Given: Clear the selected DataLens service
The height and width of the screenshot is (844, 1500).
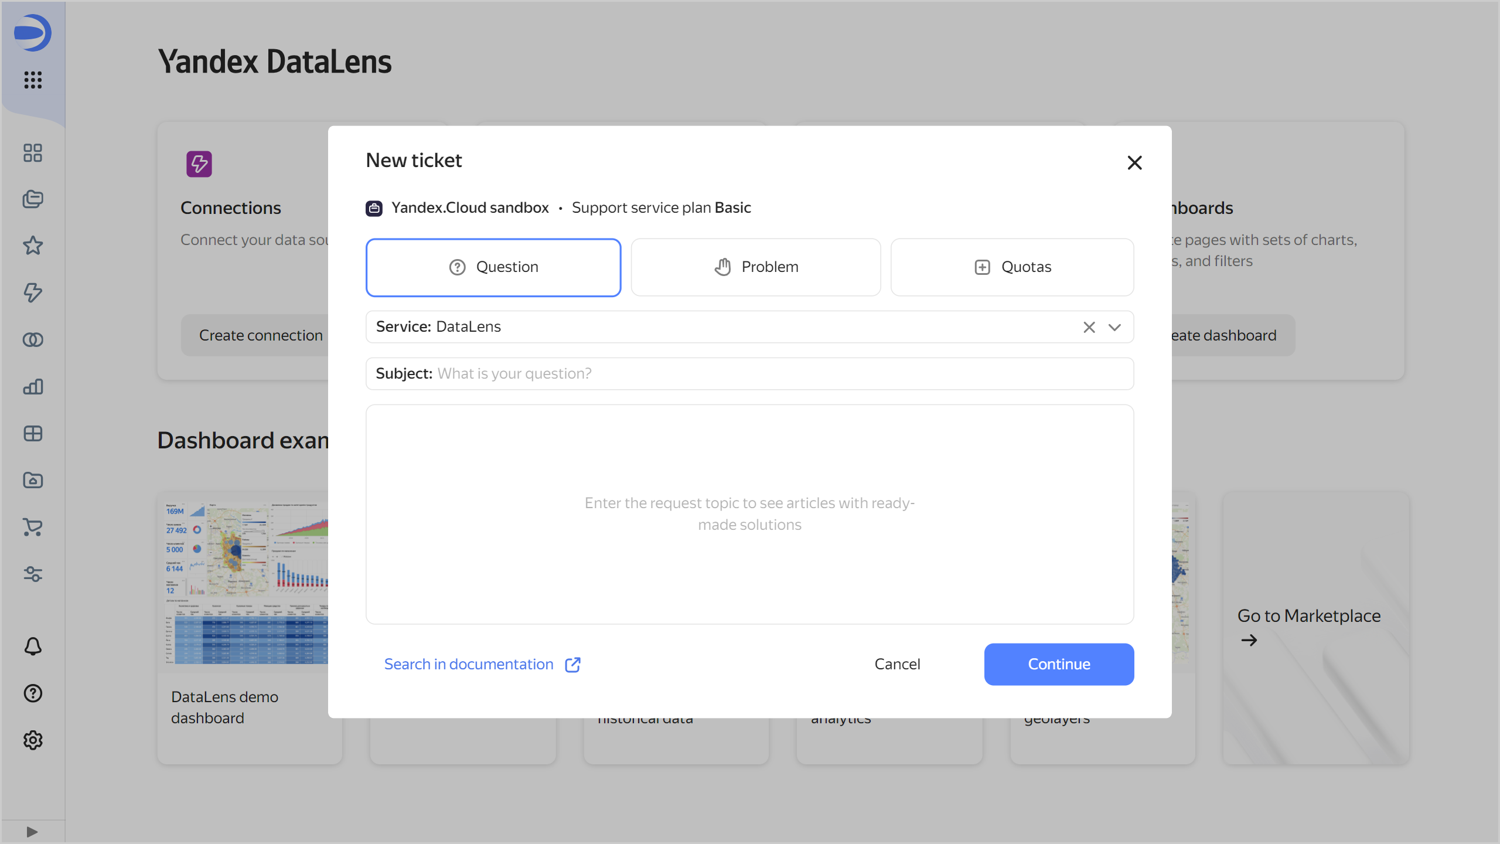Looking at the screenshot, I should coord(1089,327).
